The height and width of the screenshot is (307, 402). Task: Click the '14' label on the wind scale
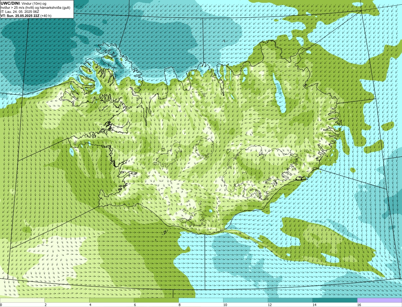click(314, 305)
